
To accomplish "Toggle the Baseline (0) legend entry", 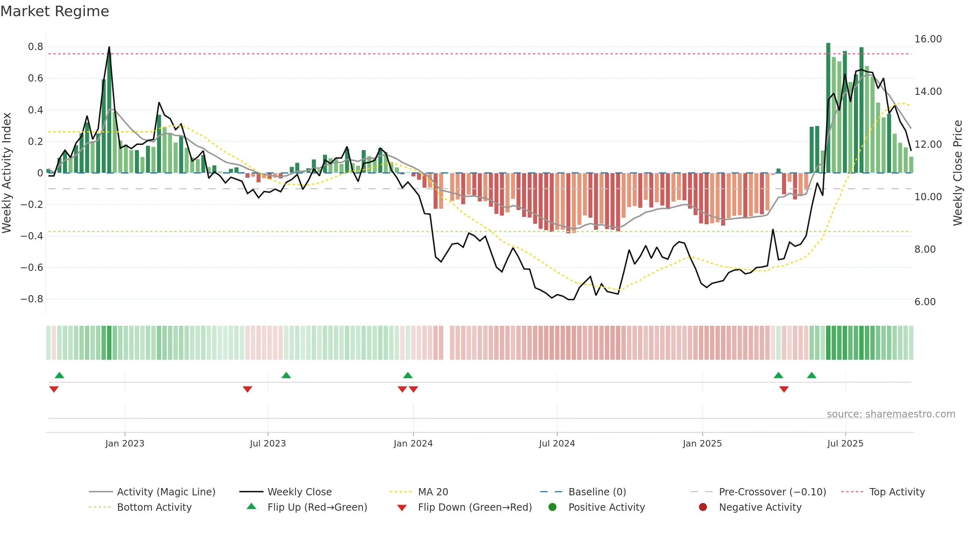I will pos(583,492).
